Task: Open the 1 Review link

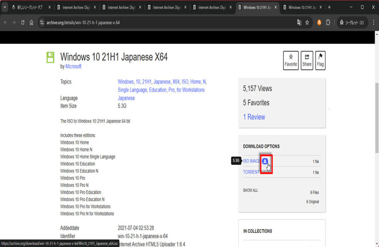Action: coord(254,117)
